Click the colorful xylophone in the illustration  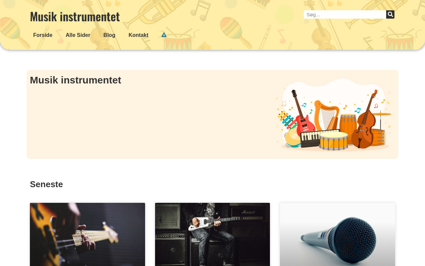tap(287, 120)
